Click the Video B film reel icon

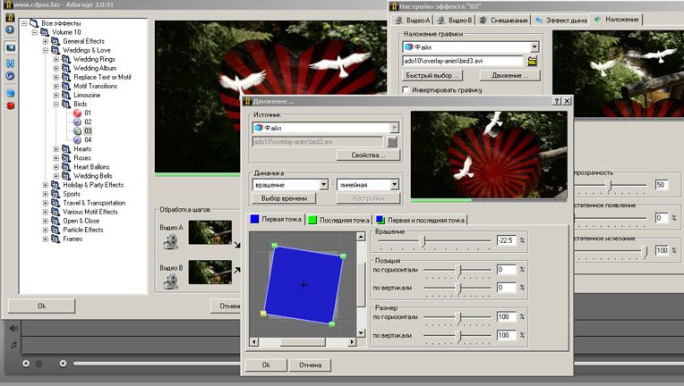[x=170, y=280]
